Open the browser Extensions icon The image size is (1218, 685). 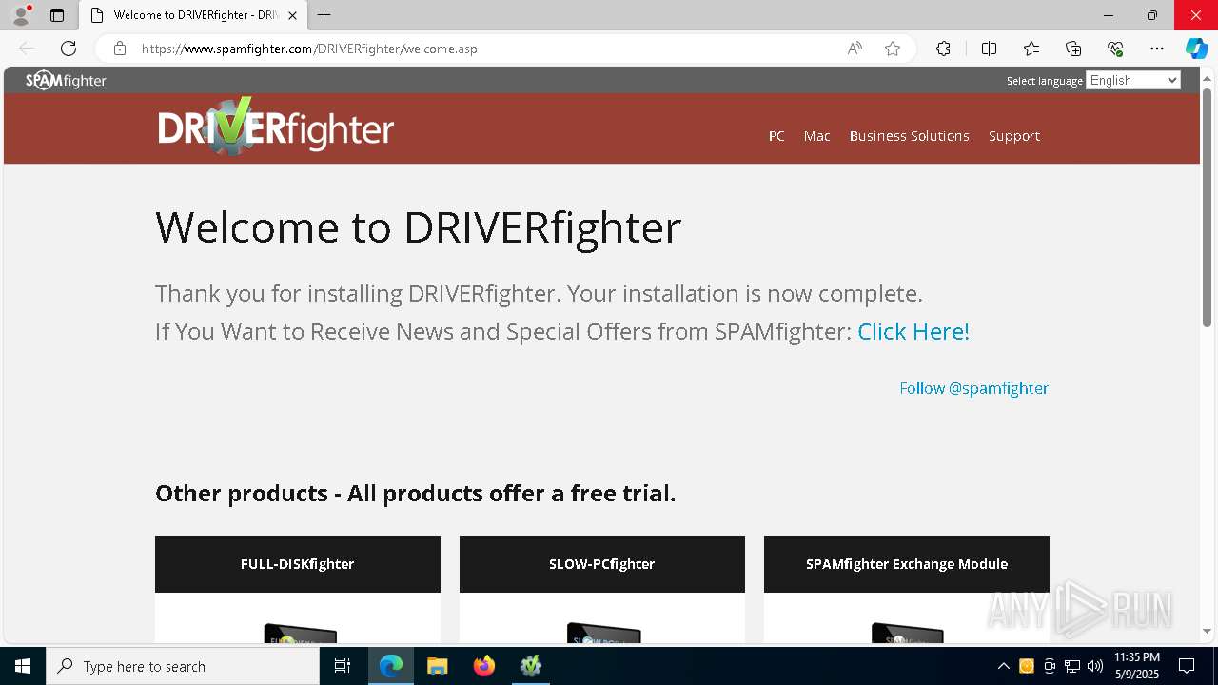click(x=943, y=49)
